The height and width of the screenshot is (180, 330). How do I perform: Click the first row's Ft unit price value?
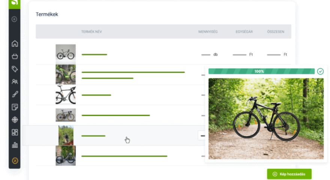(x=243, y=54)
